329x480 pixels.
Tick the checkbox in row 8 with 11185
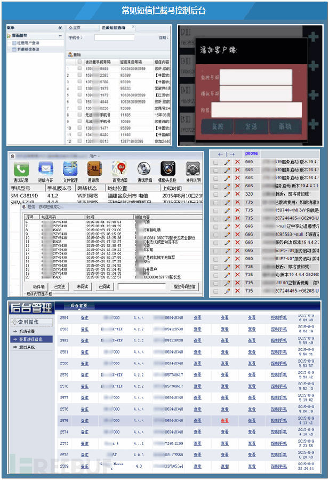coord(79,115)
